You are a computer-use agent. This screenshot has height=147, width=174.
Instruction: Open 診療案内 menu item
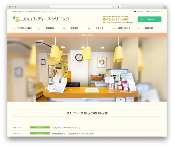50,29
